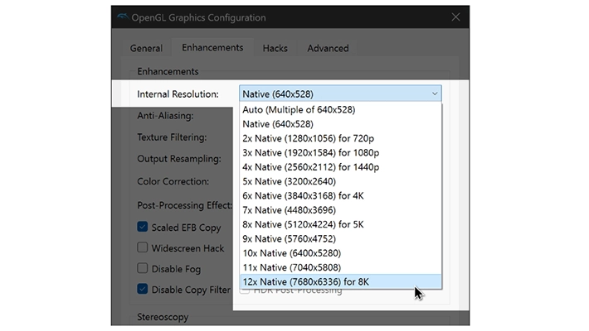Close the OpenGL Graphics Configuration window

tap(455, 17)
